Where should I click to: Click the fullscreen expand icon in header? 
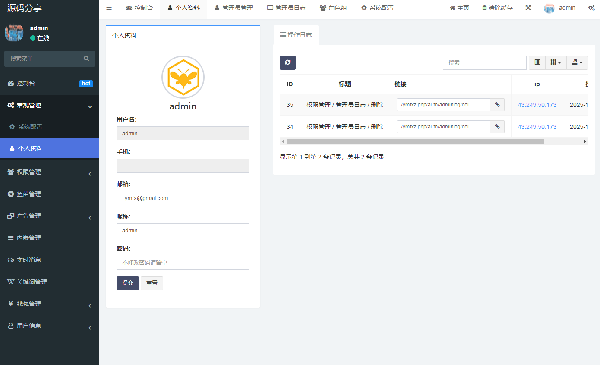528,8
